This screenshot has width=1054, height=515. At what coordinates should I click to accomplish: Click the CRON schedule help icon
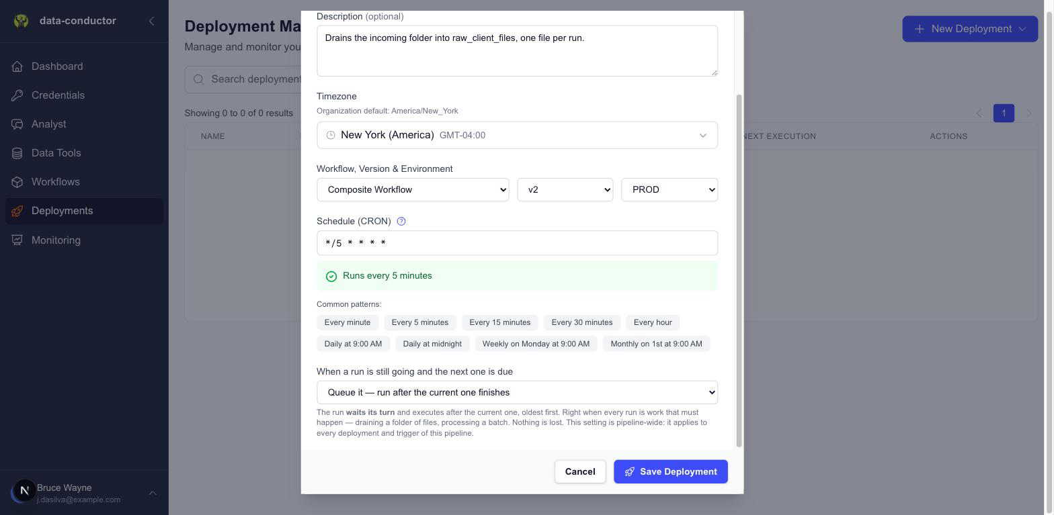point(401,221)
